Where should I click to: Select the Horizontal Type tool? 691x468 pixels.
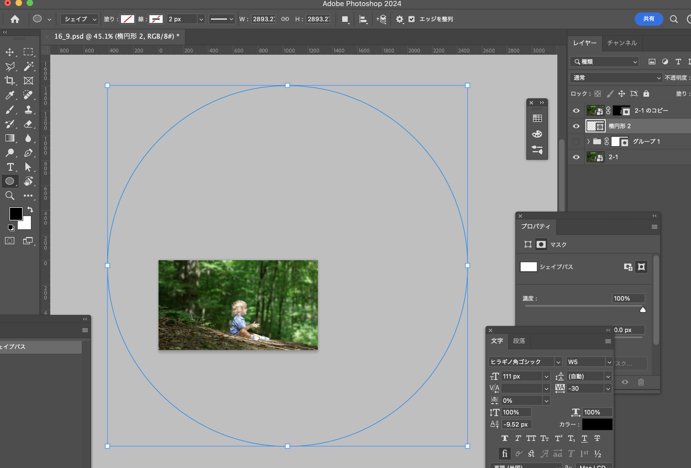pos(10,167)
